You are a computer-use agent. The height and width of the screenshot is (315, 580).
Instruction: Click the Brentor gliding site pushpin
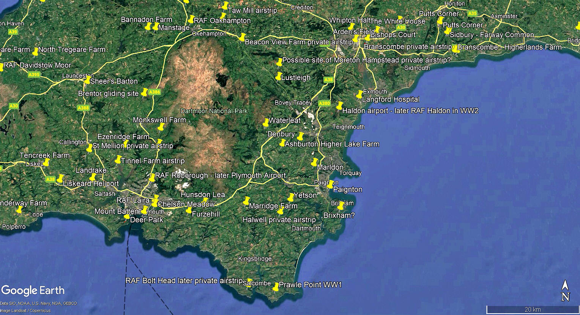144,92
